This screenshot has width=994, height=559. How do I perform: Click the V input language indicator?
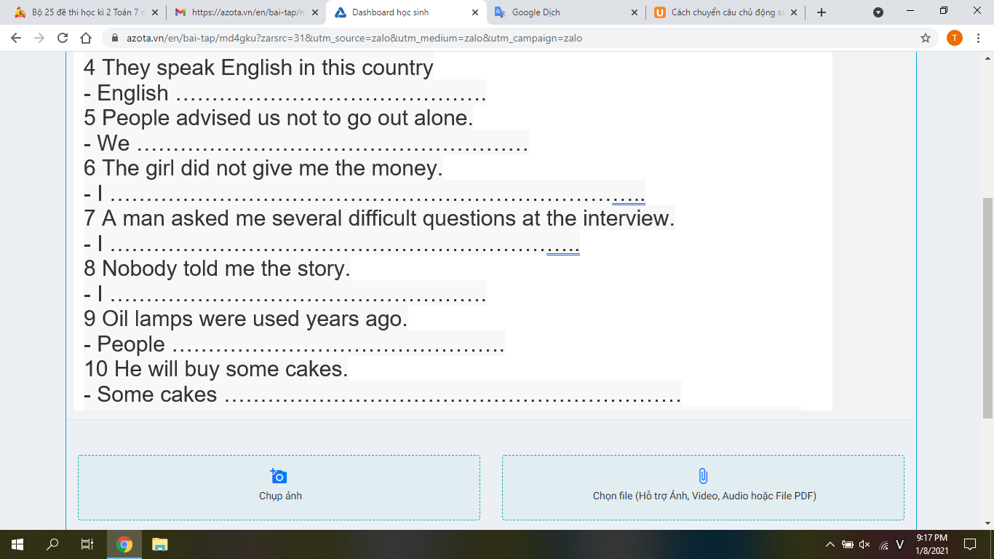(900, 544)
